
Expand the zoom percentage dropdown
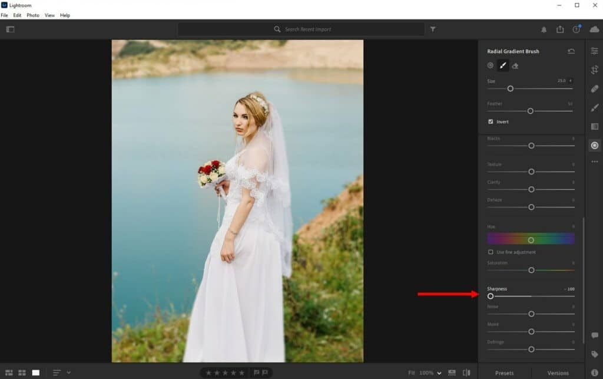[439, 373]
